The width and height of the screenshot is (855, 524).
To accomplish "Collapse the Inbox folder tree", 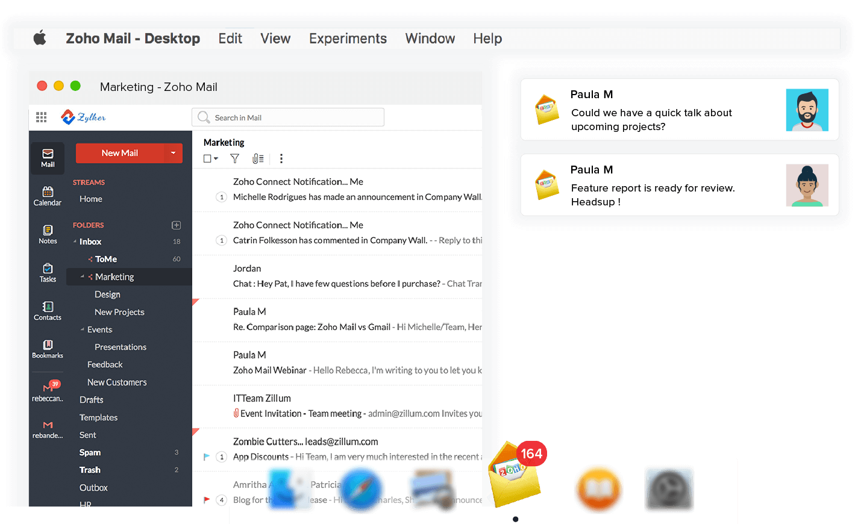I will click(75, 242).
